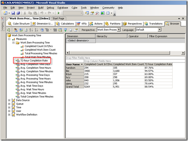Click the Save icon in main toolbar

point(13,13)
